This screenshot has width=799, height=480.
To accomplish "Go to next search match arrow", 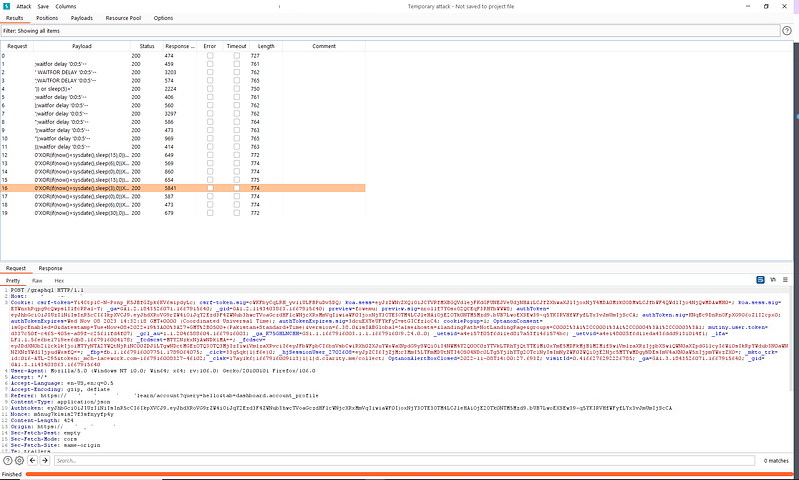I will click(x=45, y=460).
